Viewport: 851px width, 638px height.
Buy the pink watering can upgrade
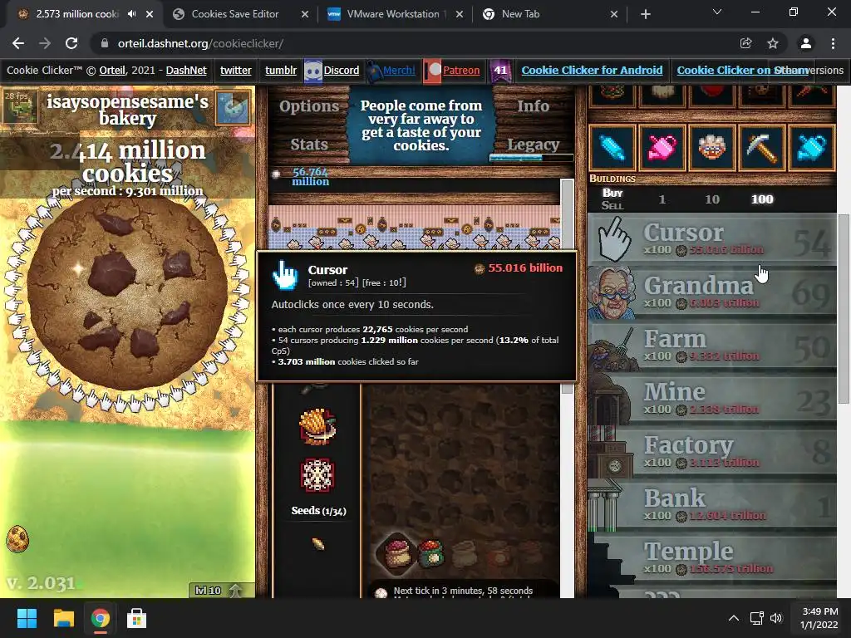coord(662,148)
